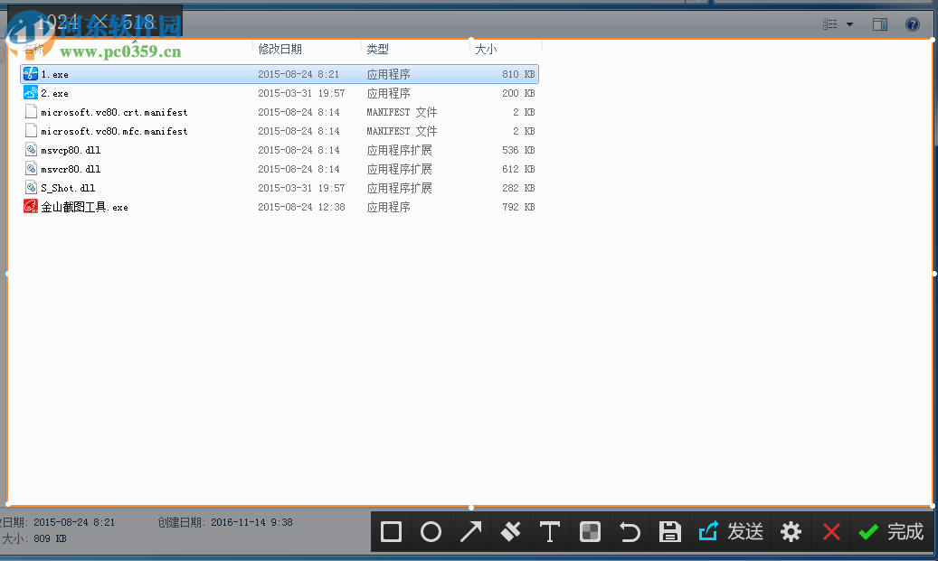Open Explorer help via question mark icon
This screenshot has width=938, height=561.
coord(913,23)
